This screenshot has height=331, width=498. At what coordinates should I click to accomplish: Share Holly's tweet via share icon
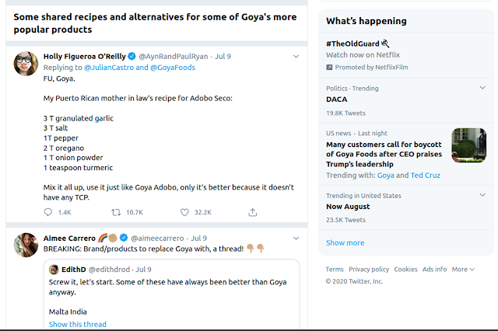point(253,211)
